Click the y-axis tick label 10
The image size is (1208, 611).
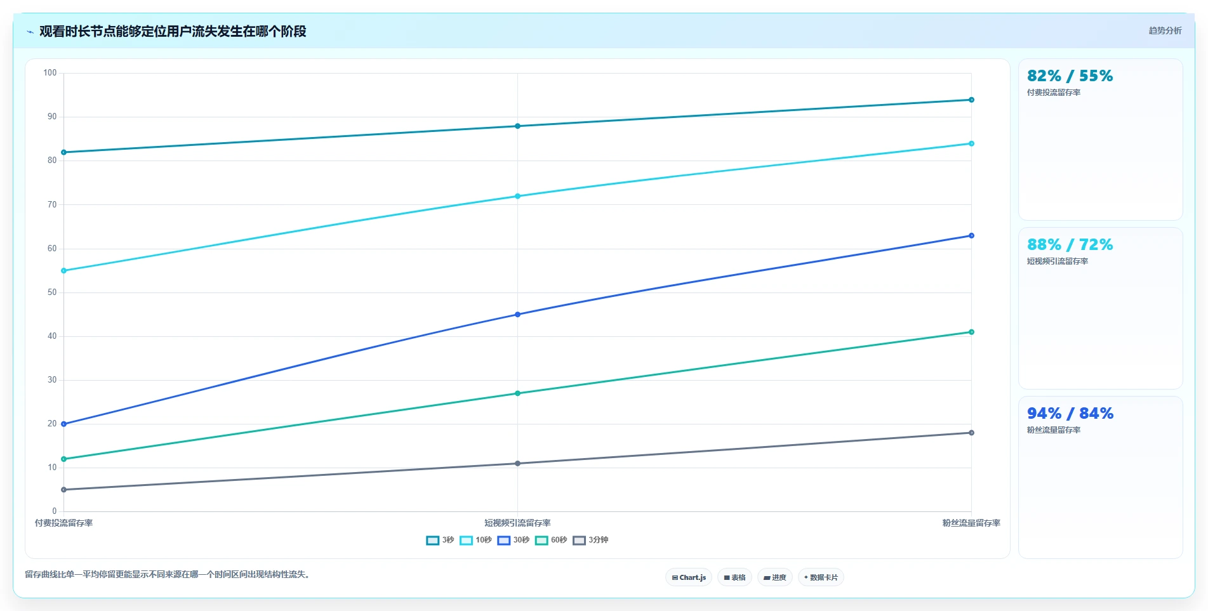(52, 468)
